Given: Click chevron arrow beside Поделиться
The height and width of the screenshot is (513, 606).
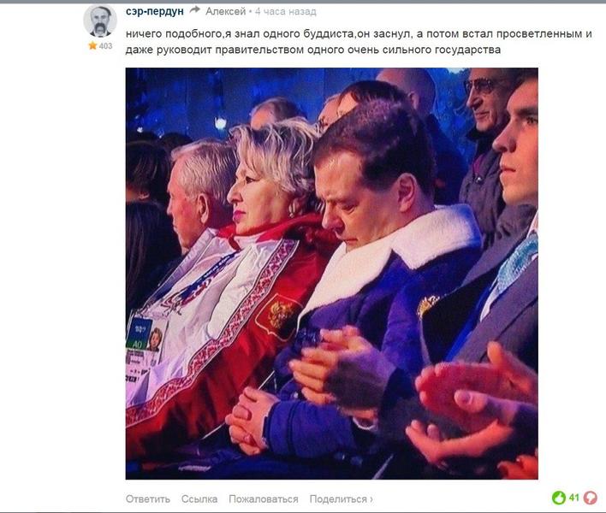Looking at the screenshot, I should 371,499.
